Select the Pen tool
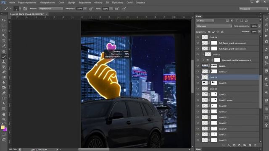269x151 pixels. (4, 93)
